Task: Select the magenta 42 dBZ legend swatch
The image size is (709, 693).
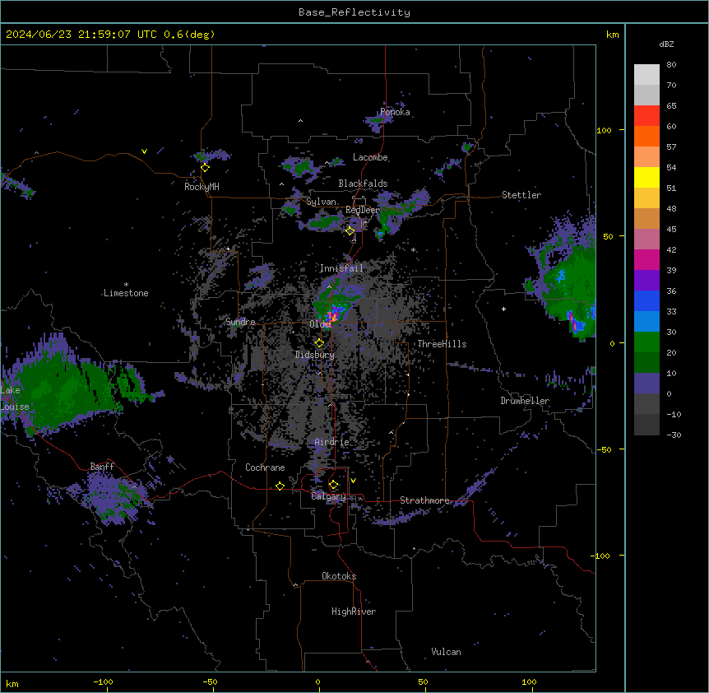Action: tap(646, 259)
